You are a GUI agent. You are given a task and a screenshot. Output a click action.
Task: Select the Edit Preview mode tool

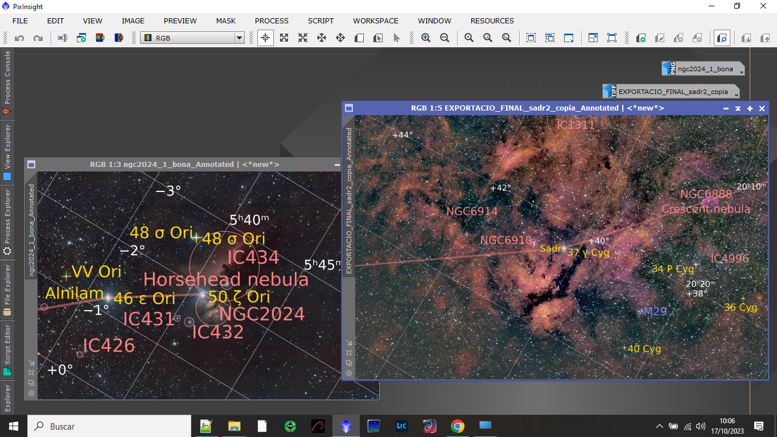pos(378,38)
